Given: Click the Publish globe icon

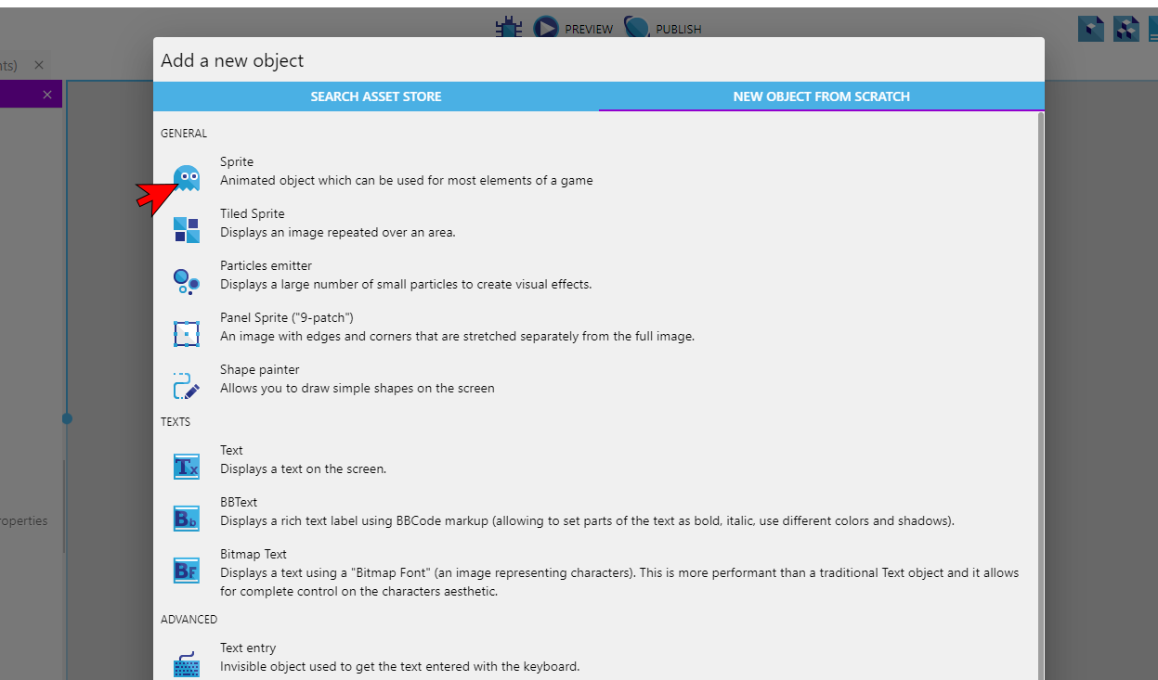Looking at the screenshot, I should point(637,28).
